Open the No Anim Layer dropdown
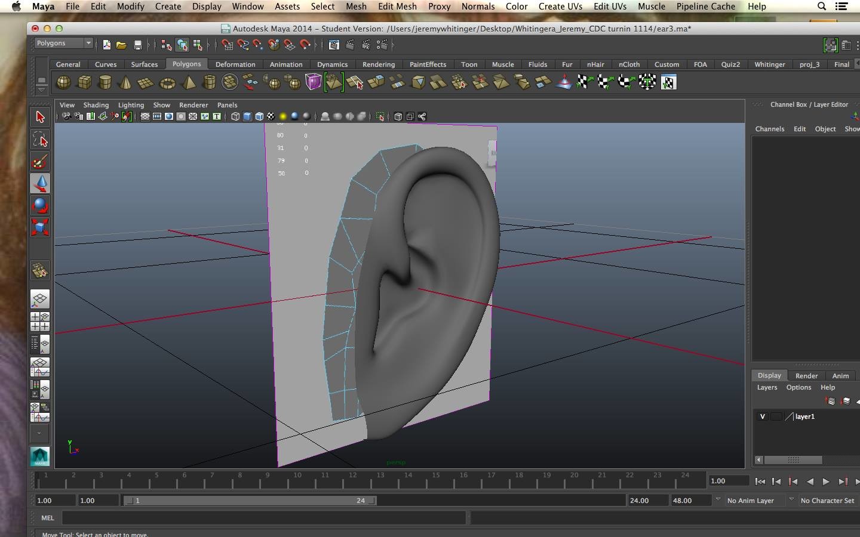This screenshot has width=860, height=537. pos(751,501)
